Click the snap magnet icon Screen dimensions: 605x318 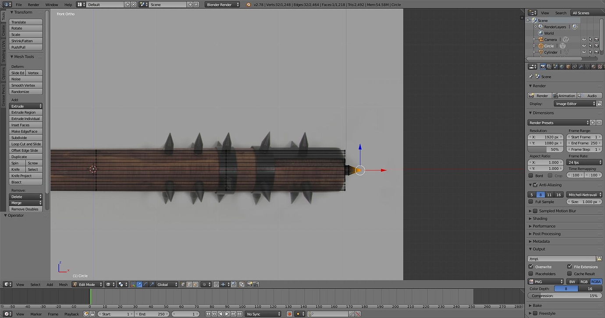click(216, 284)
